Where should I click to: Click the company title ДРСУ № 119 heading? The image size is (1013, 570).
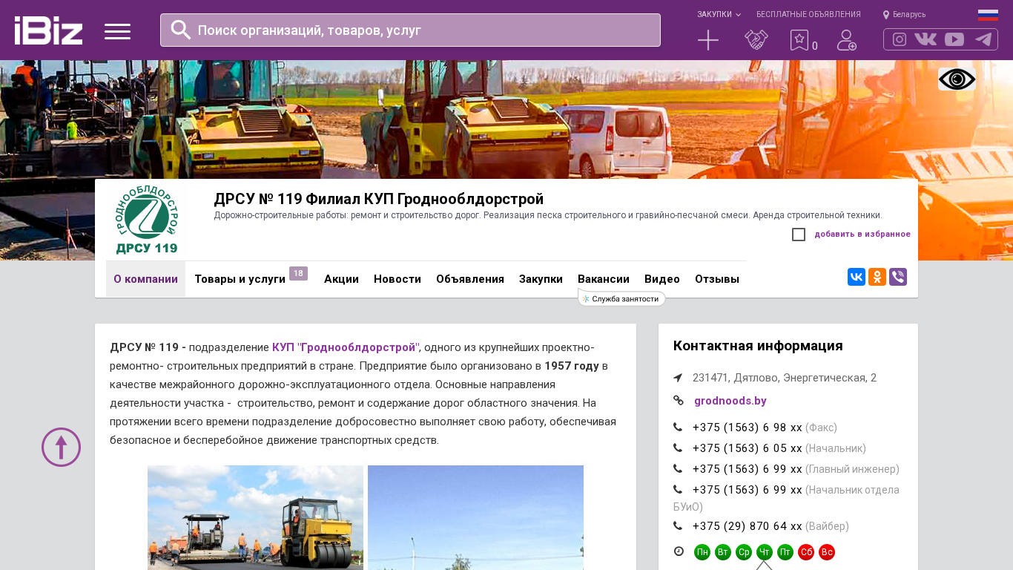pyautogui.click(x=379, y=199)
